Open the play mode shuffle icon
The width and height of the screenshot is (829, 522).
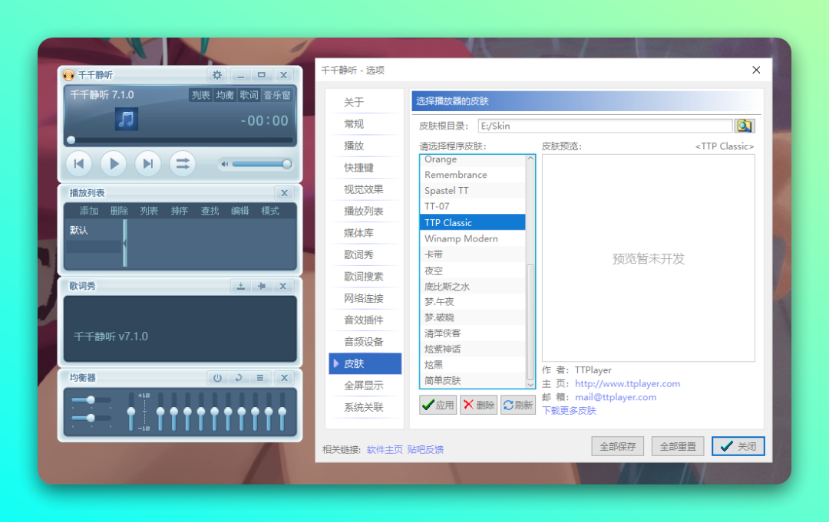click(183, 163)
